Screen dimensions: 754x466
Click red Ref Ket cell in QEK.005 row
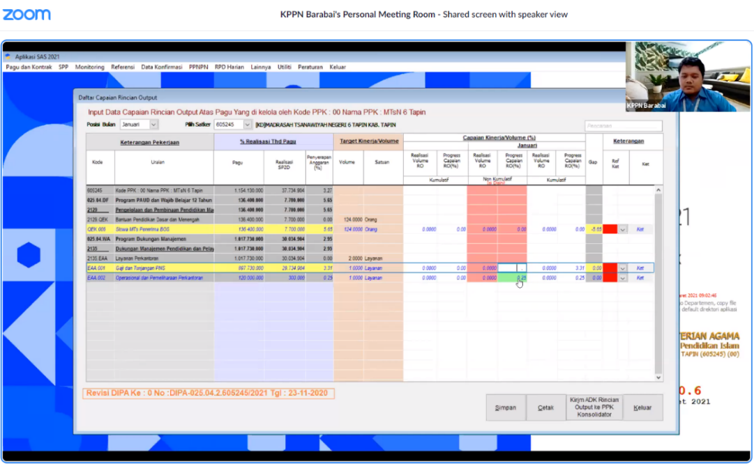coord(610,229)
